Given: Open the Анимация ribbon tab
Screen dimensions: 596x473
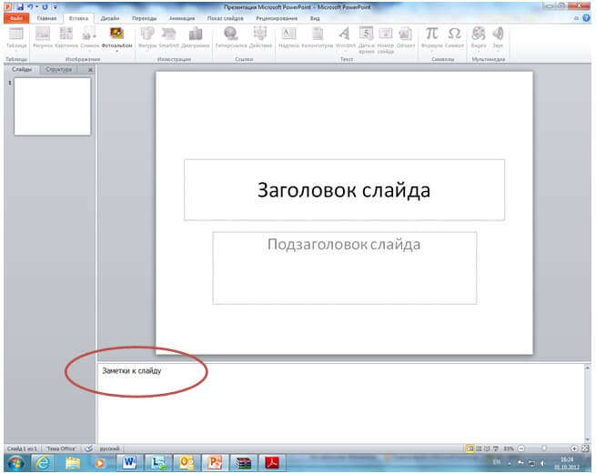Looking at the screenshot, I should tap(182, 18).
